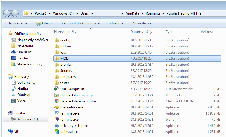Expand breadcrumb arrow after Počítač
The width and height of the screenshot is (226, 137).
(49, 13)
